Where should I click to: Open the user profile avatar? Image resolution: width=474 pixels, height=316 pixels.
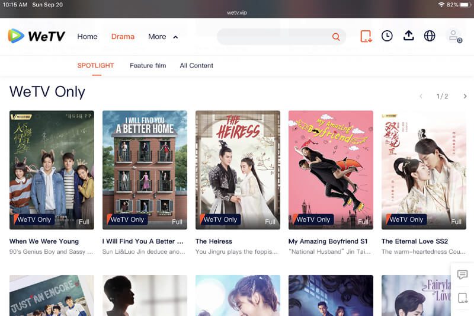[x=454, y=36]
